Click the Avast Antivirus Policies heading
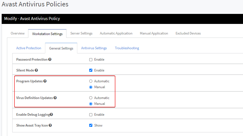This screenshot has width=243, height=136. click(35, 4)
